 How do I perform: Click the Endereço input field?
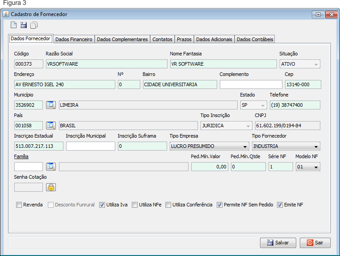[65, 84]
